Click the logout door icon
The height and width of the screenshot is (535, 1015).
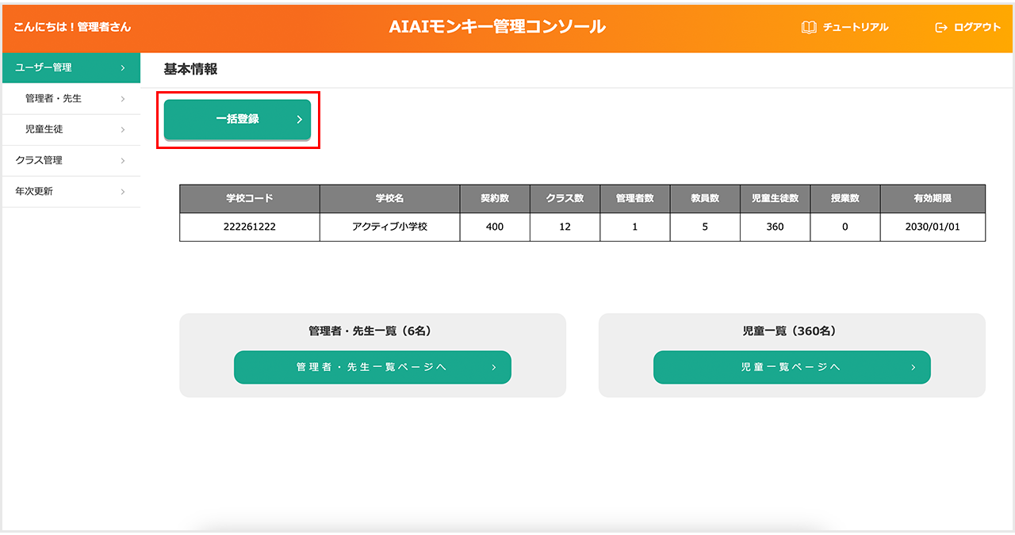click(x=941, y=27)
